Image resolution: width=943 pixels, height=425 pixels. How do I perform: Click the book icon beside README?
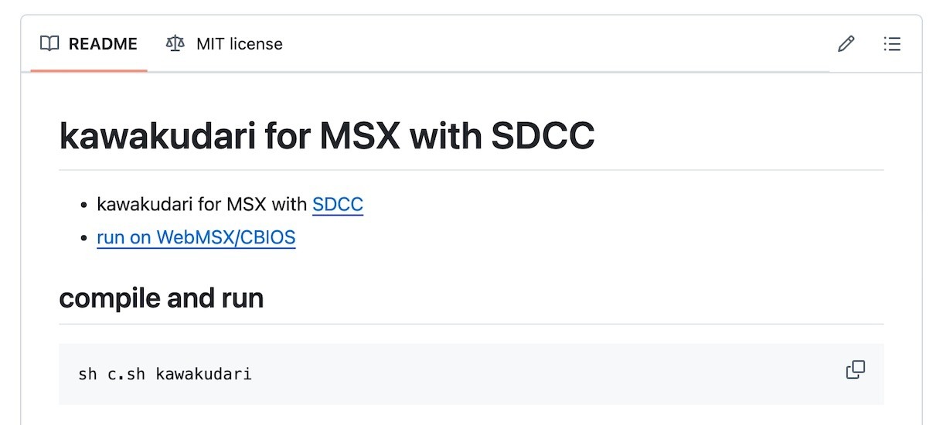click(x=49, y=44)
